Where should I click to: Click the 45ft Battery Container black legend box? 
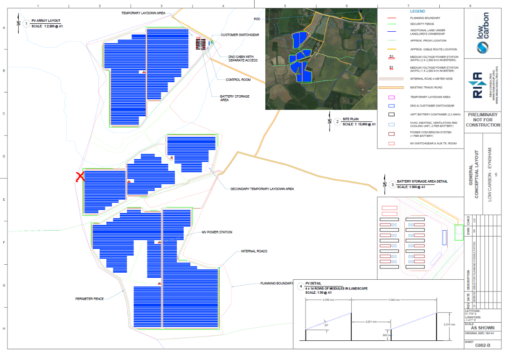pos(392,114)
